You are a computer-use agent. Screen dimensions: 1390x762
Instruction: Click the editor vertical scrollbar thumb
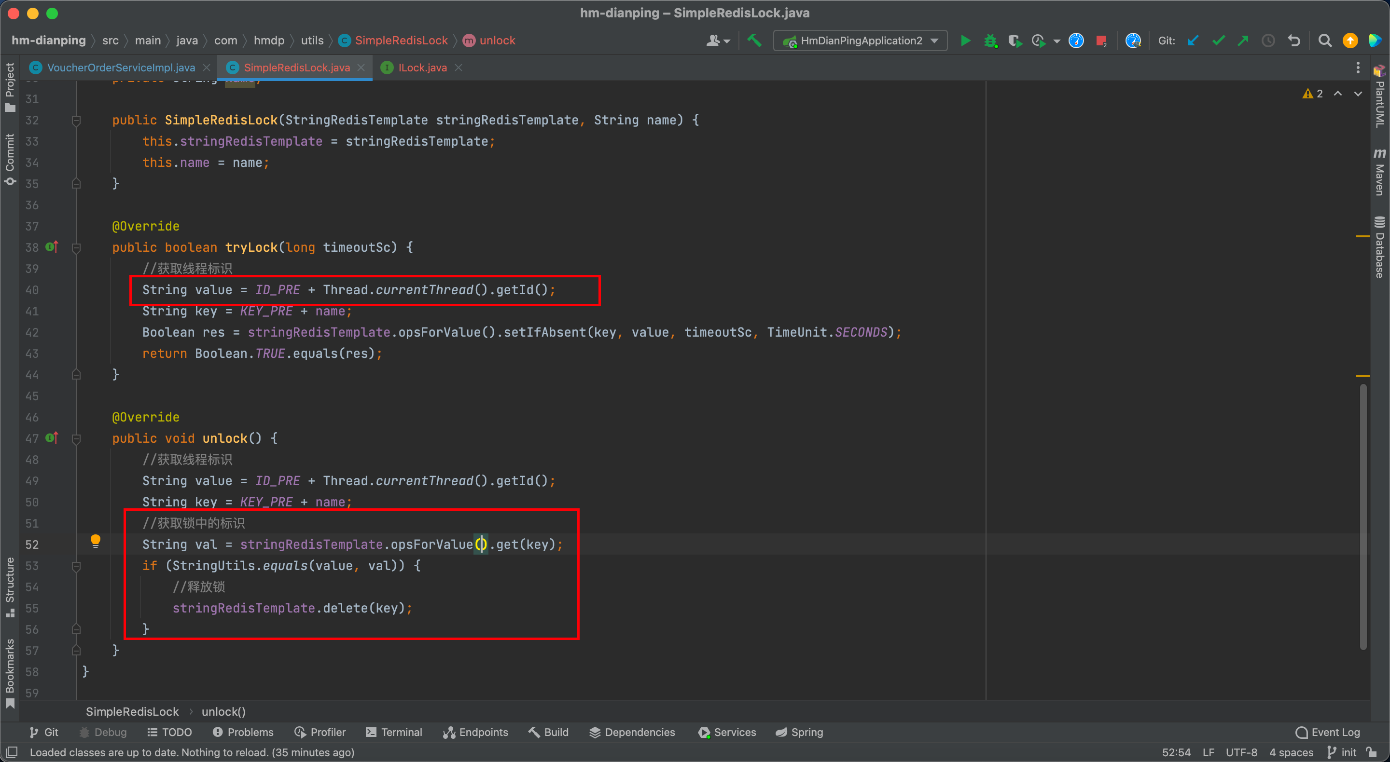pyautogui.click(x=1363, y=517)
